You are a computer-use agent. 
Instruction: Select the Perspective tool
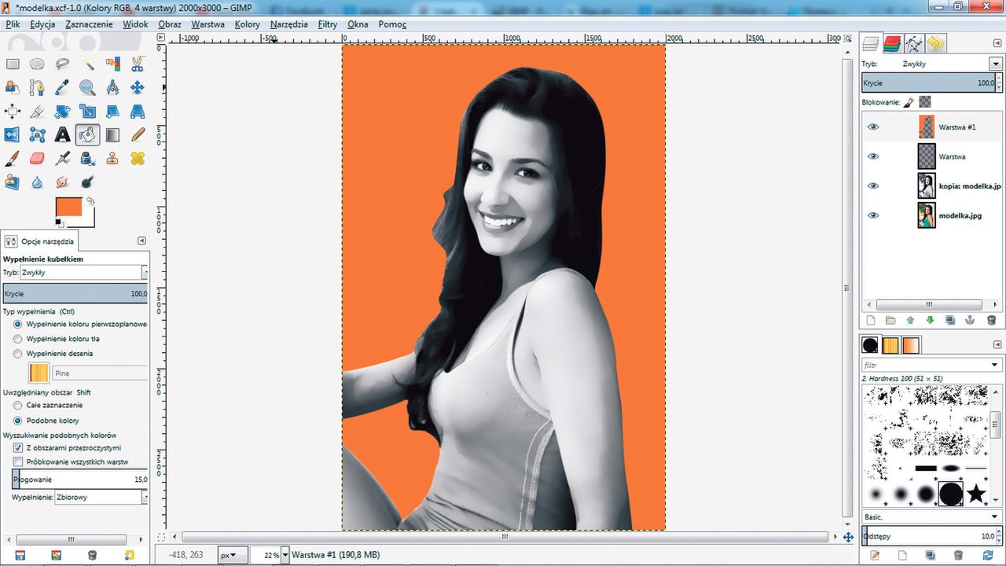138,112
